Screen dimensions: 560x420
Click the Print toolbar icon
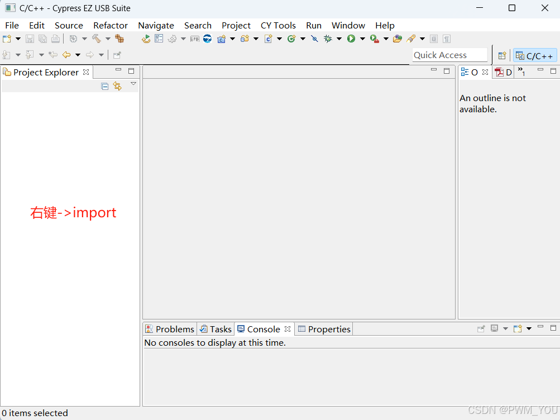click(55, 39)
